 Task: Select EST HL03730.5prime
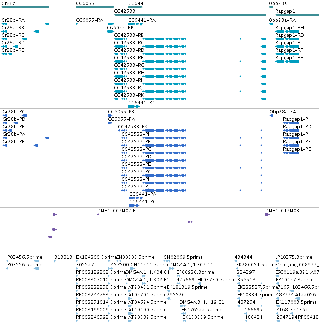pyautogui.click(x=216, y=280)
